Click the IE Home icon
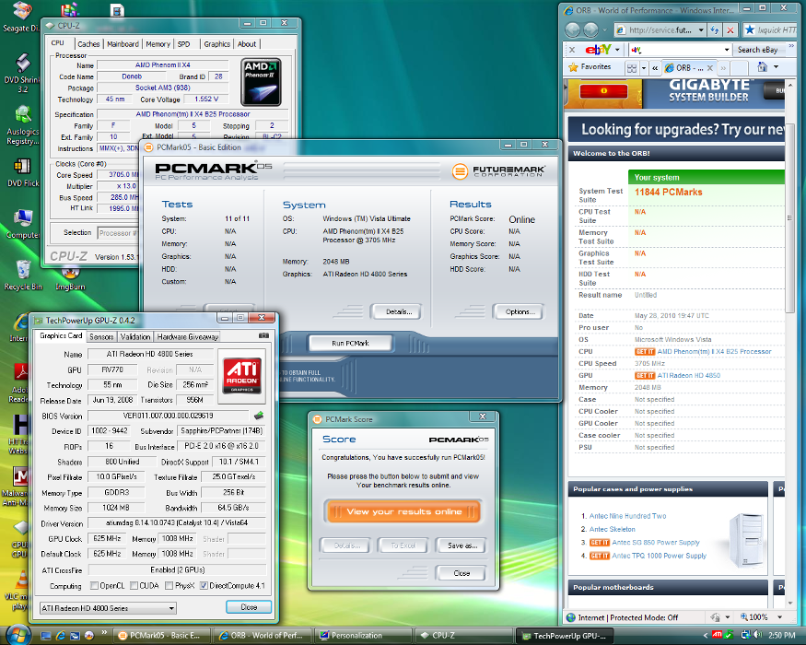The image size is (806, 645). click(763, 67)
